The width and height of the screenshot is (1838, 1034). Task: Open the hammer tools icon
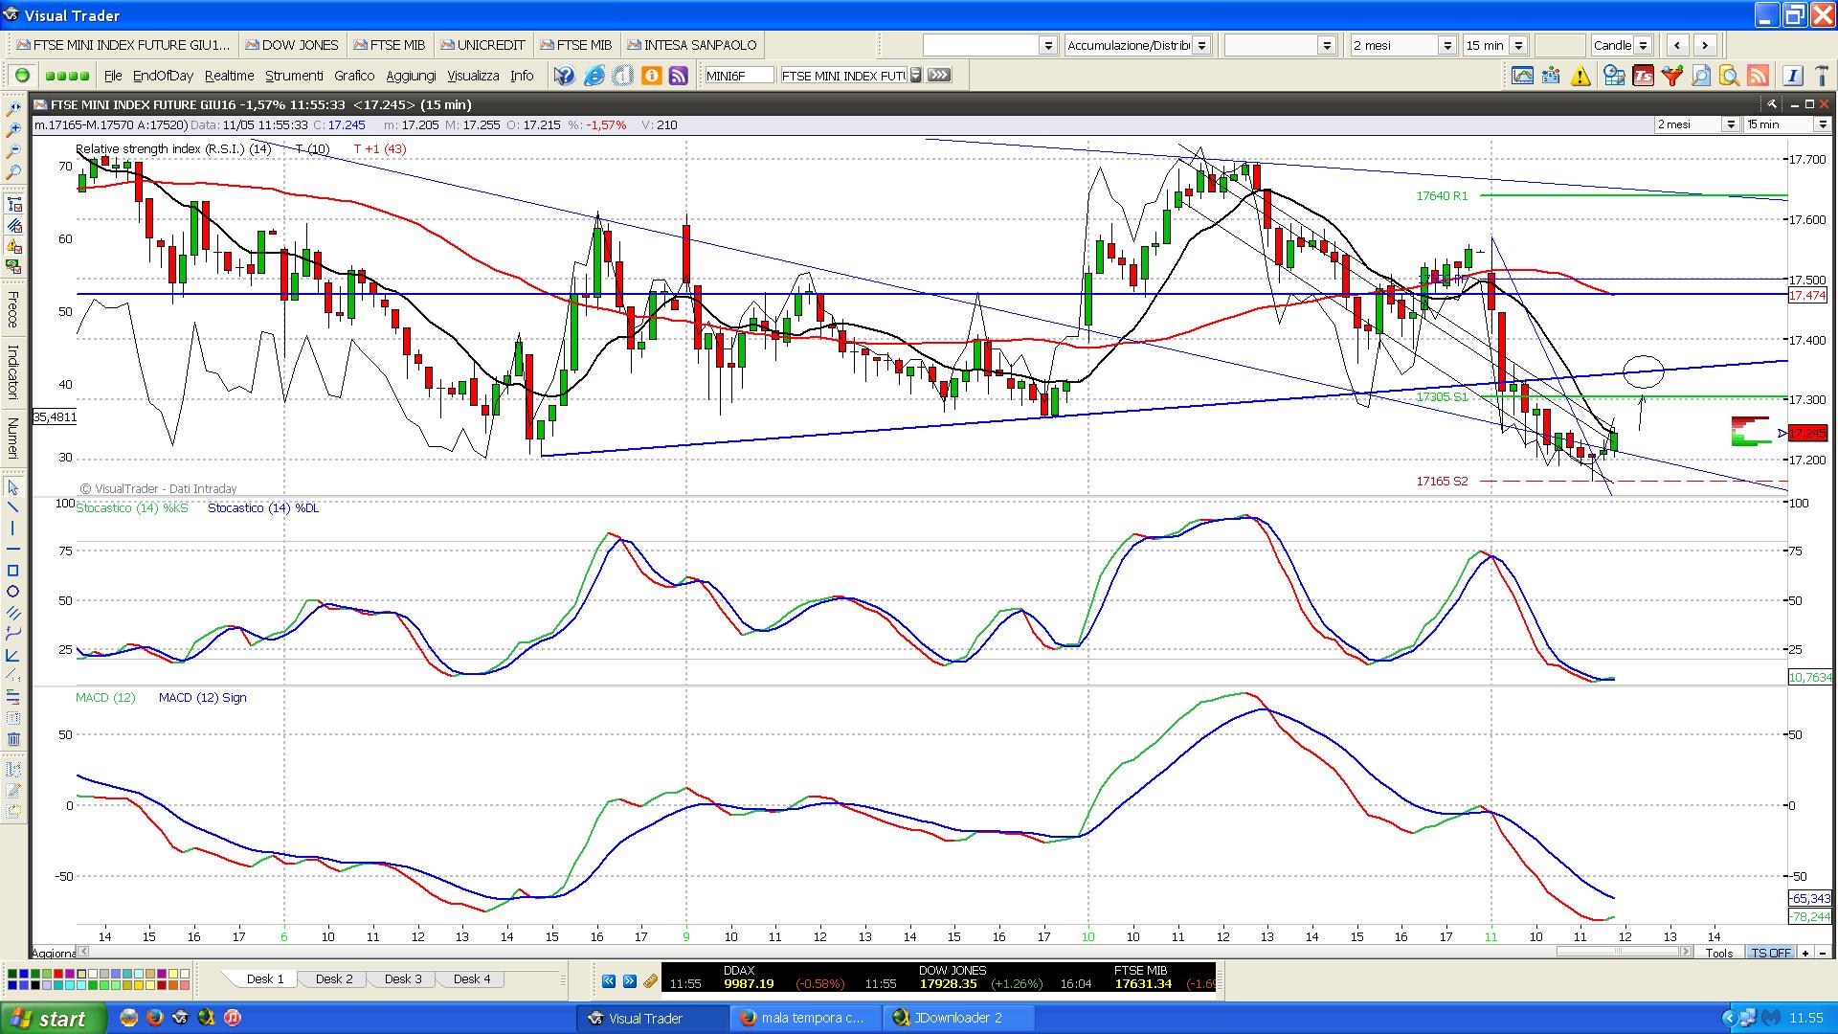(x=1821, y=76)
